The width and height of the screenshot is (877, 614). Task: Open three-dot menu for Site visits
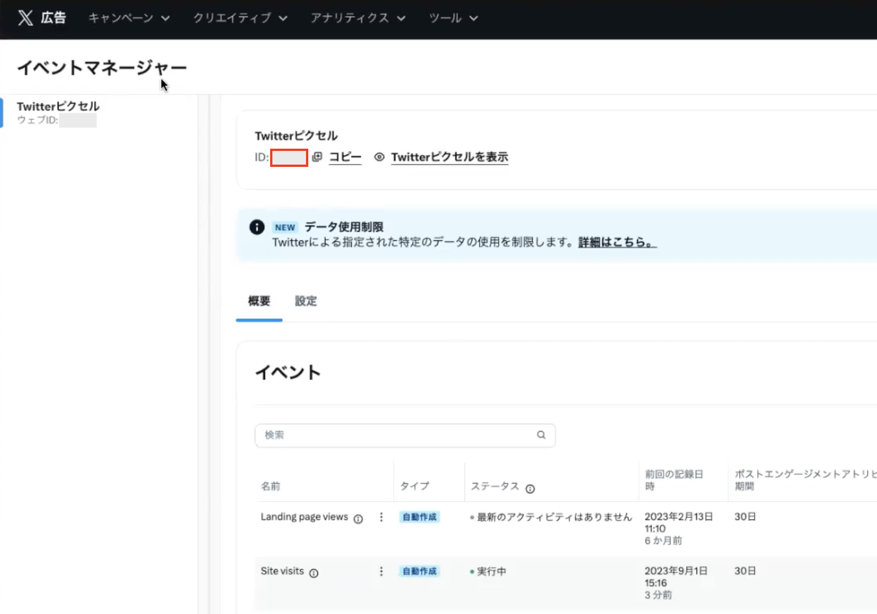pyautogui.click(x=381, y=571)
